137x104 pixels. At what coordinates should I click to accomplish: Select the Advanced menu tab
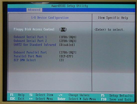coord(34,10)
